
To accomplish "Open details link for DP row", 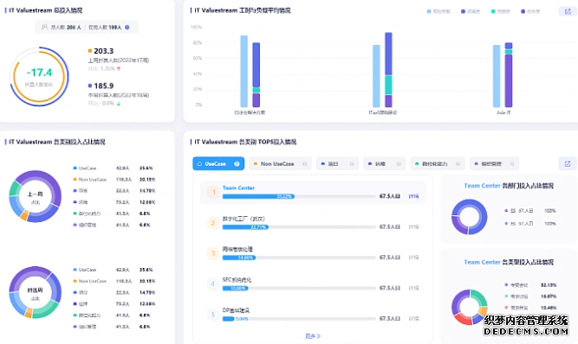I will point(413,319).
